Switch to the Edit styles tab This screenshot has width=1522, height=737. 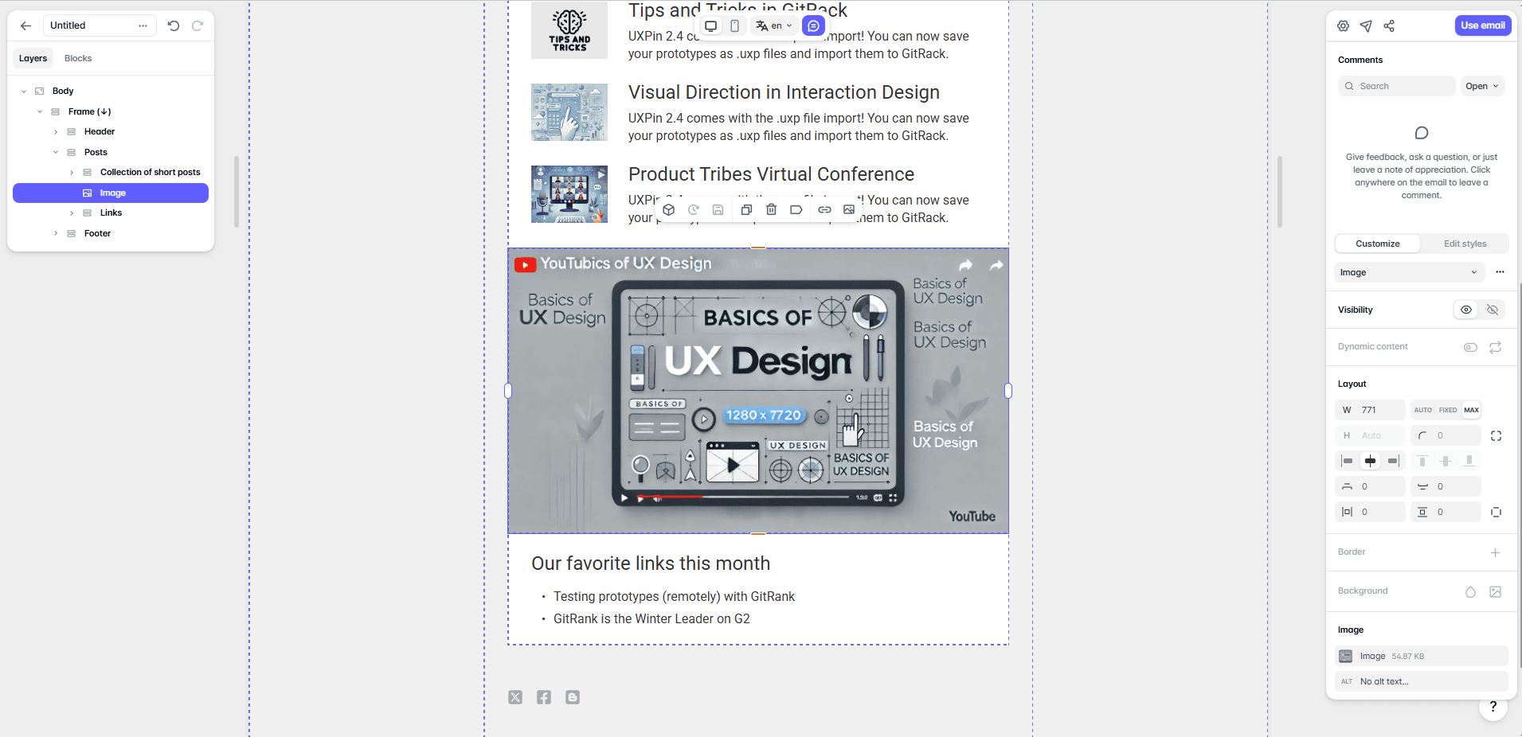pyautogui.click(x=1465, y=244)
